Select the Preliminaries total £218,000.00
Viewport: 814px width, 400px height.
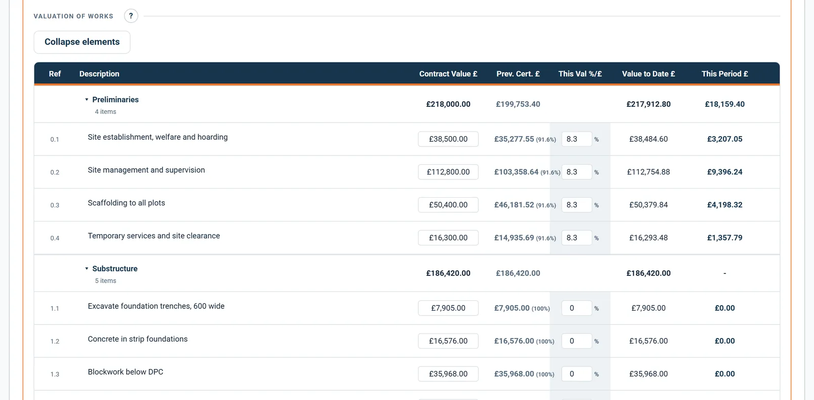[x=448, y=104]
